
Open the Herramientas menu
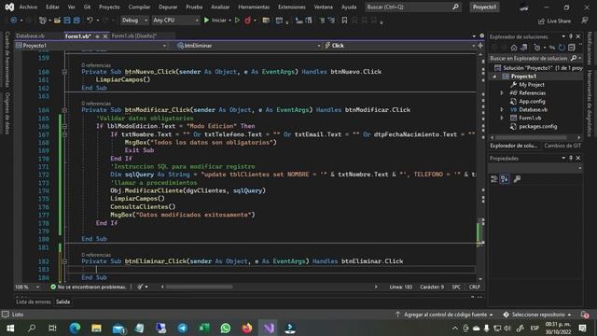pos(254,7)
